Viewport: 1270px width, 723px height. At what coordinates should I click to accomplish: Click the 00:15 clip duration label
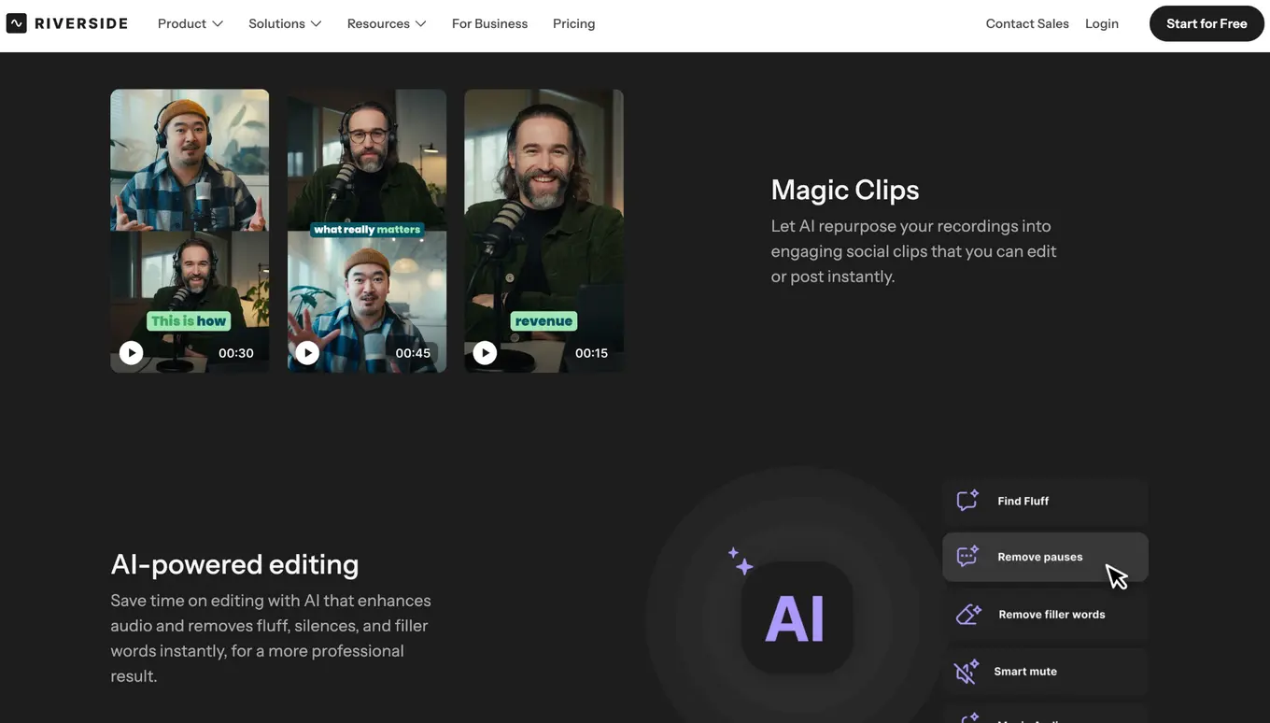click(591, 353)
